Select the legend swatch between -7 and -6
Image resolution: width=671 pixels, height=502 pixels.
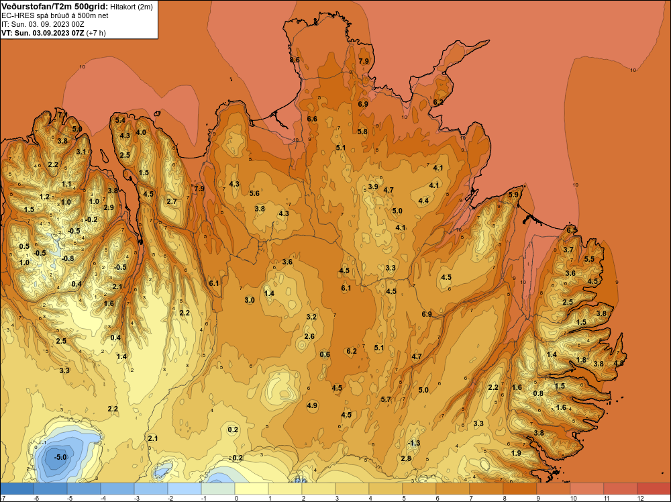pyautogui.click(x=17, y=489)
